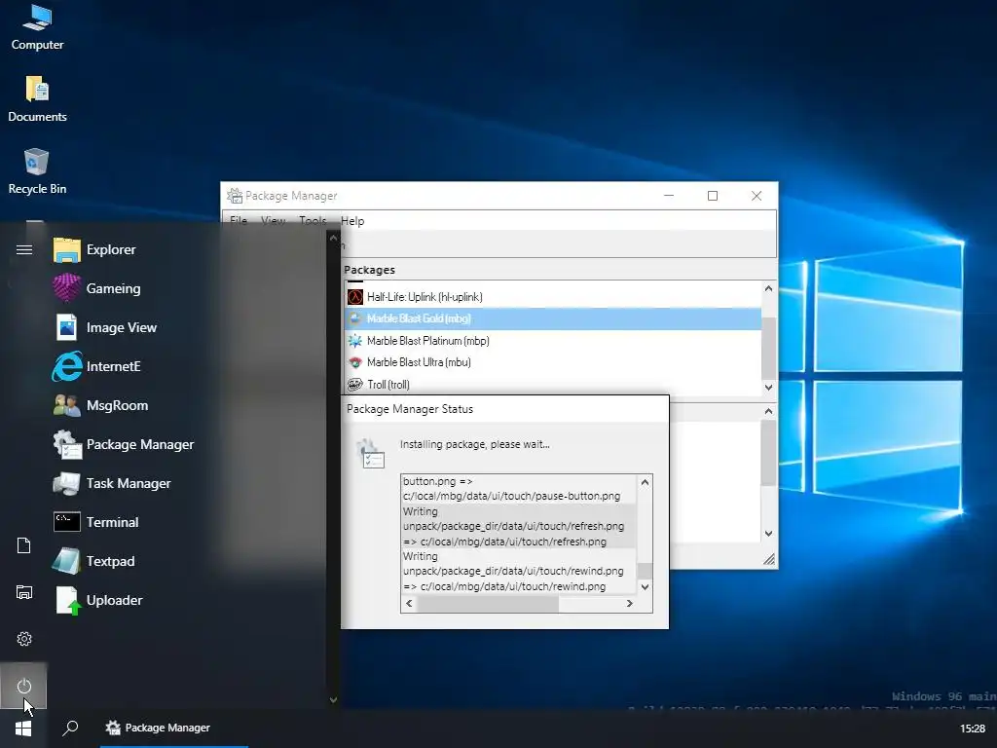
Task: Click the window resize grip corner
Action: (x=769, y=559)
